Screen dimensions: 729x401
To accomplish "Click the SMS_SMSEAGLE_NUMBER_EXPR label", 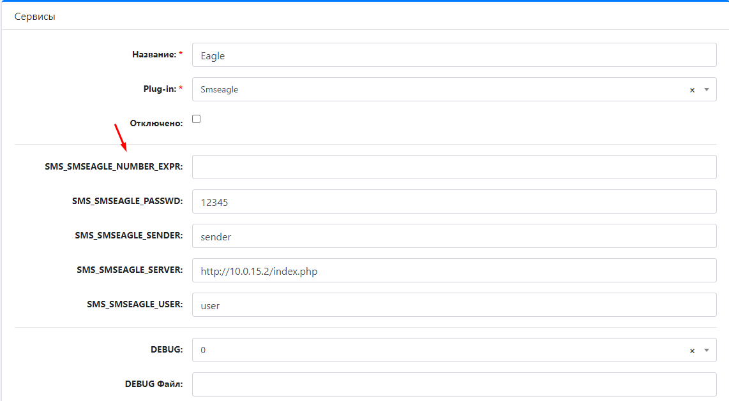I will 114,166.
